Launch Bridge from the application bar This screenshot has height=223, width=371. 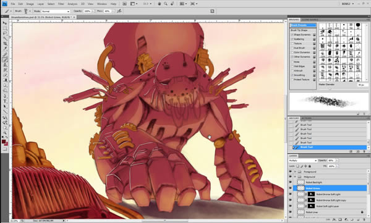(124, 4)
